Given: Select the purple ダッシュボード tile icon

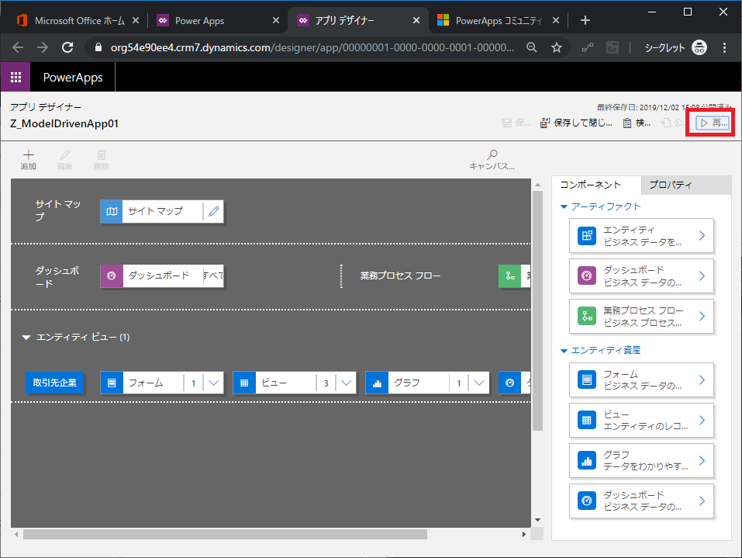Looking at the screenshot, I should tap(112, 276).
